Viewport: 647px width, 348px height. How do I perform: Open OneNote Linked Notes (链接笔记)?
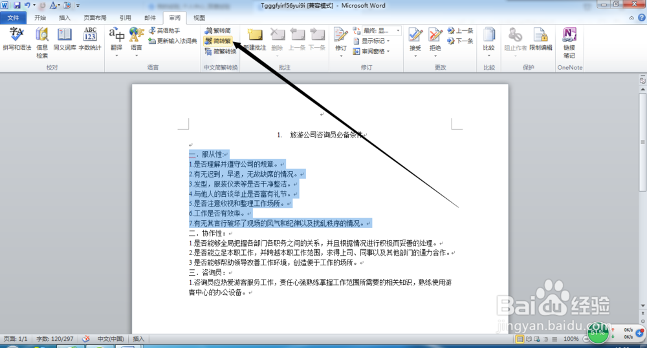[569, 43]
